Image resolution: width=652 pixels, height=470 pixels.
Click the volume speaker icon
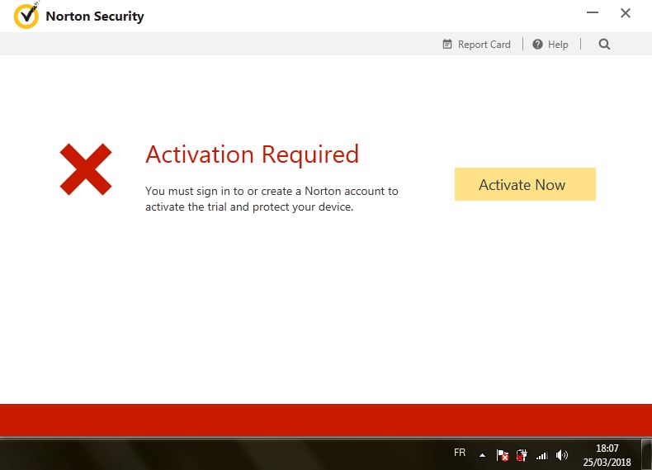(562, 455)
